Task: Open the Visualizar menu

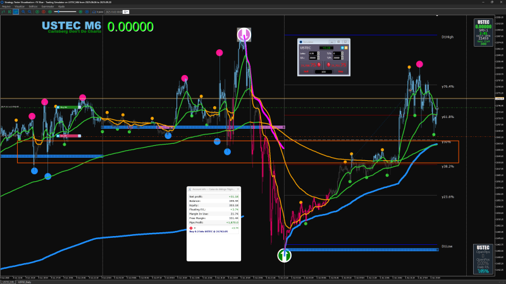Action: (x=20, y=6)
